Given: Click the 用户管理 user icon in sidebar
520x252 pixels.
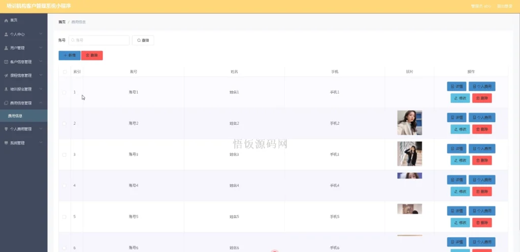Looking at the screenshot, I should pos(6,48).
